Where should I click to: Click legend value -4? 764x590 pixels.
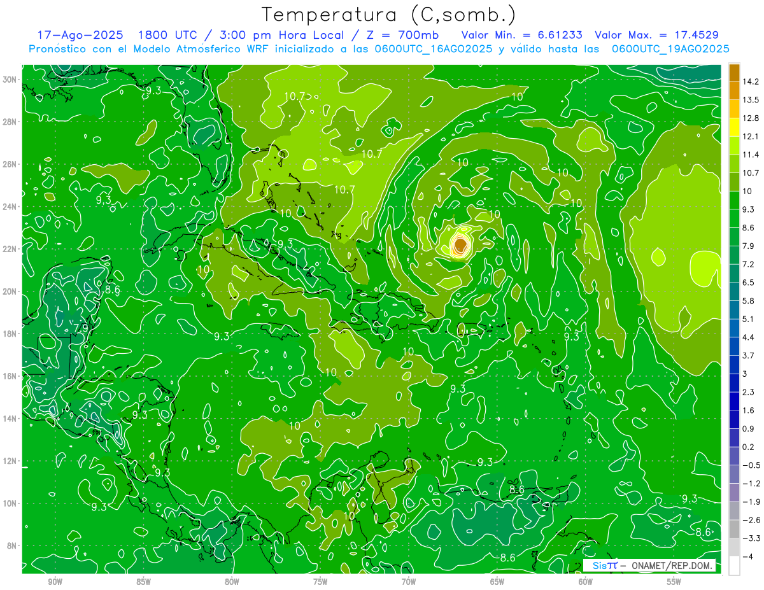tap(747, 556)
